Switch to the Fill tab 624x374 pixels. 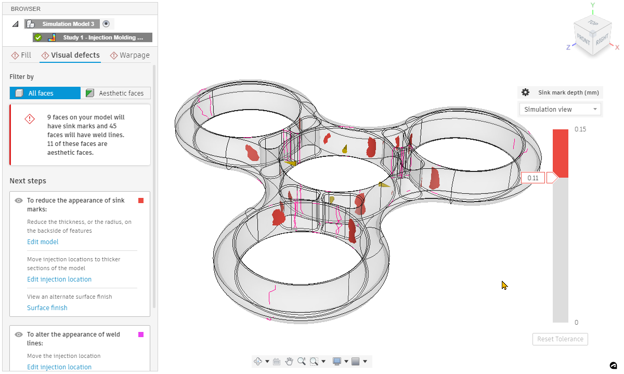pos(21,55)
